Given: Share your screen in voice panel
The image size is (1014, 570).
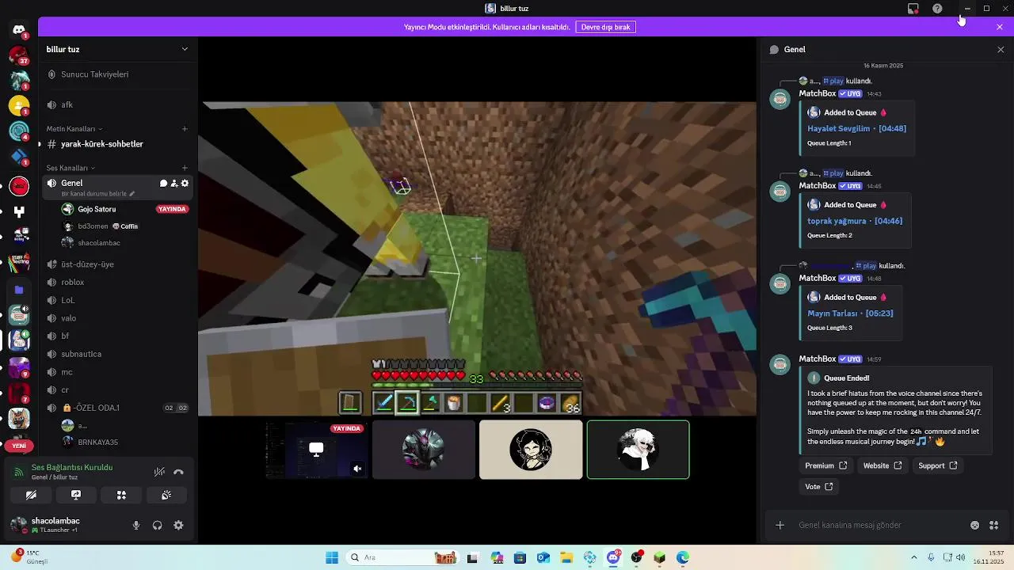Looking at the screenshot, I should (76, 495).
